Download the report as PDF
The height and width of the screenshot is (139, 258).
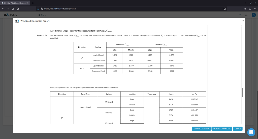click(201, 129)
